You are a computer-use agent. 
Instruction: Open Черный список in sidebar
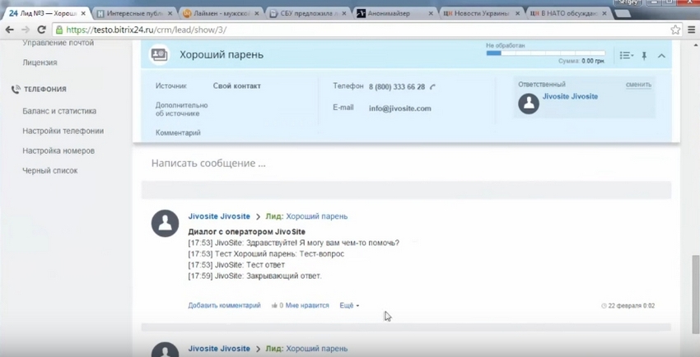tap(50, 171)
